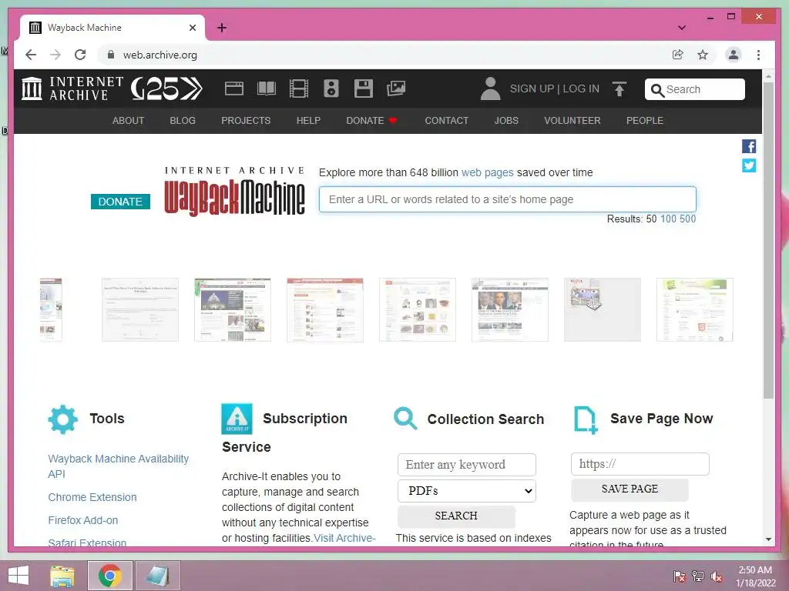Viewport: 789px width, 591px height.
Task: Open the Software floppy disk icon
Action: [364, 88]
